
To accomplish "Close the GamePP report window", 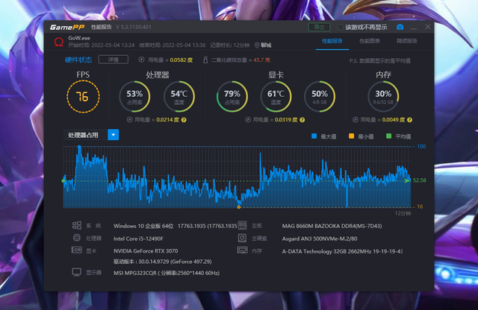I will click(428, 27).
